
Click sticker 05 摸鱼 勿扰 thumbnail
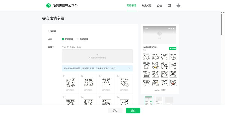coord(70,102)
